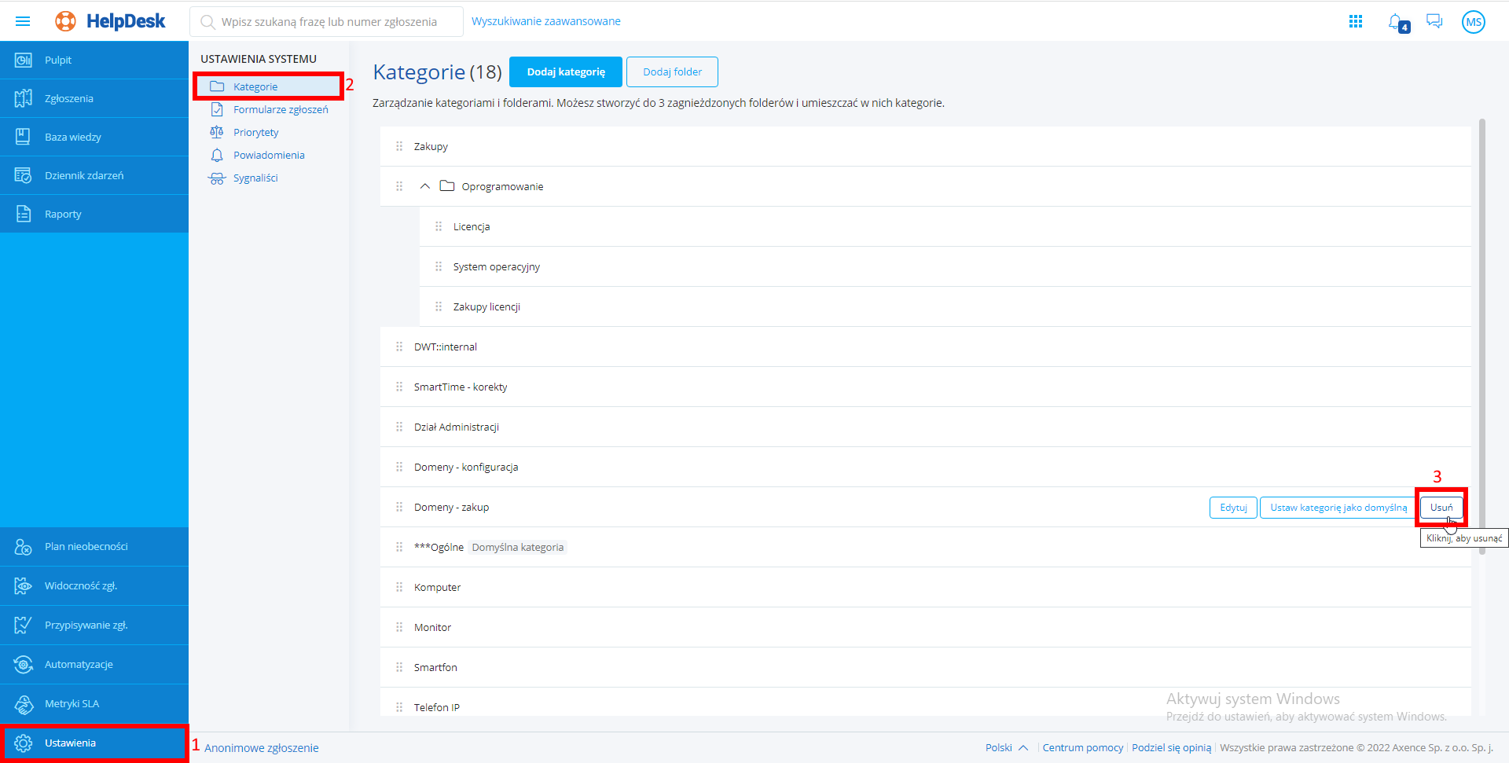Collapse the Oprogramowanie folder

tap(425, 186)
